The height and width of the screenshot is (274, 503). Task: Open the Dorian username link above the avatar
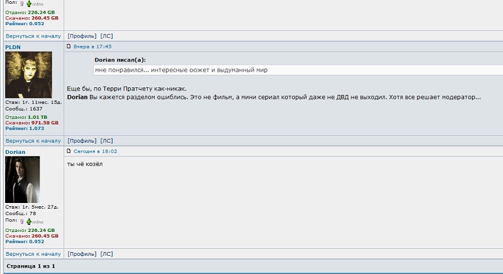pos(15,151)
